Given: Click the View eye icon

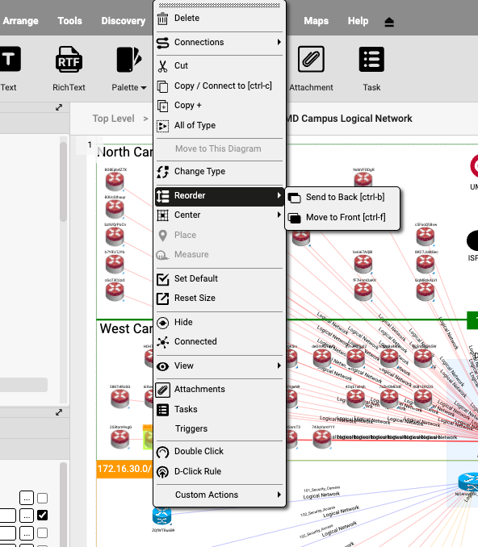Looking at the screenshot, I should [162, 366].
